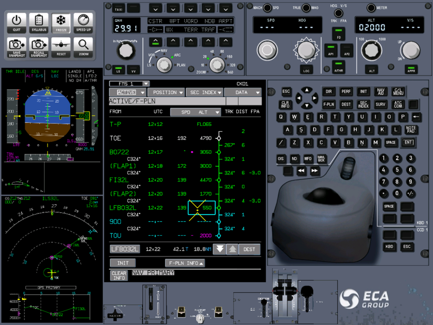Click the Speed Up icon
The image size is (433, 325).
[x=83, y=22]
